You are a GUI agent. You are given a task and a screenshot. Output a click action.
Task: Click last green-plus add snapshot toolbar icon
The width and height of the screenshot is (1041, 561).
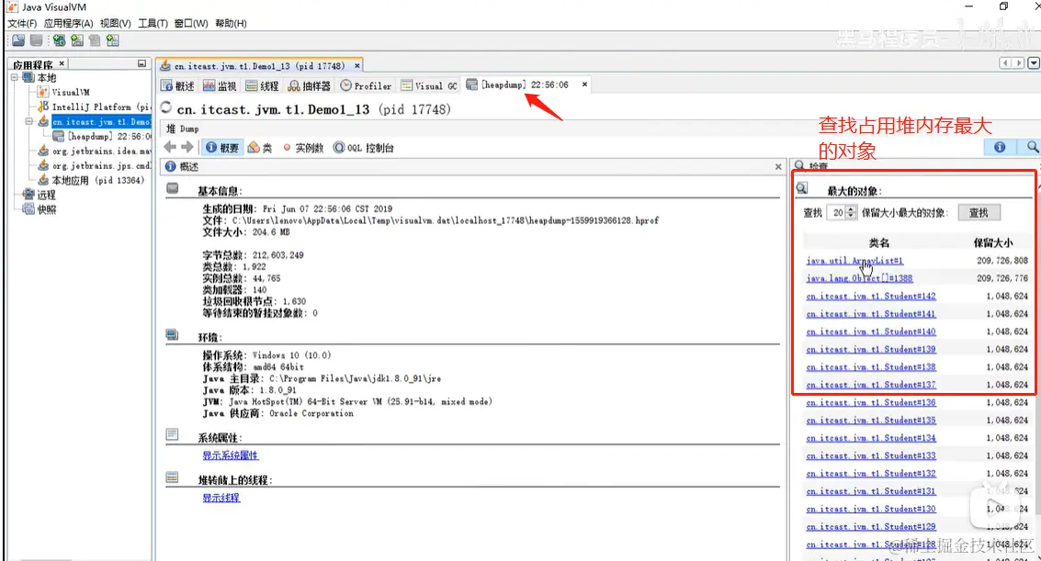113,40
